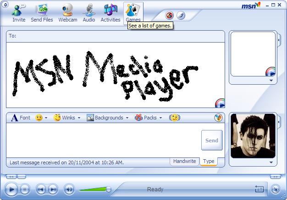Click inside the message typing box
Image resolution: width=287 pixels, height=200 pixels.
tap(104, 140)
